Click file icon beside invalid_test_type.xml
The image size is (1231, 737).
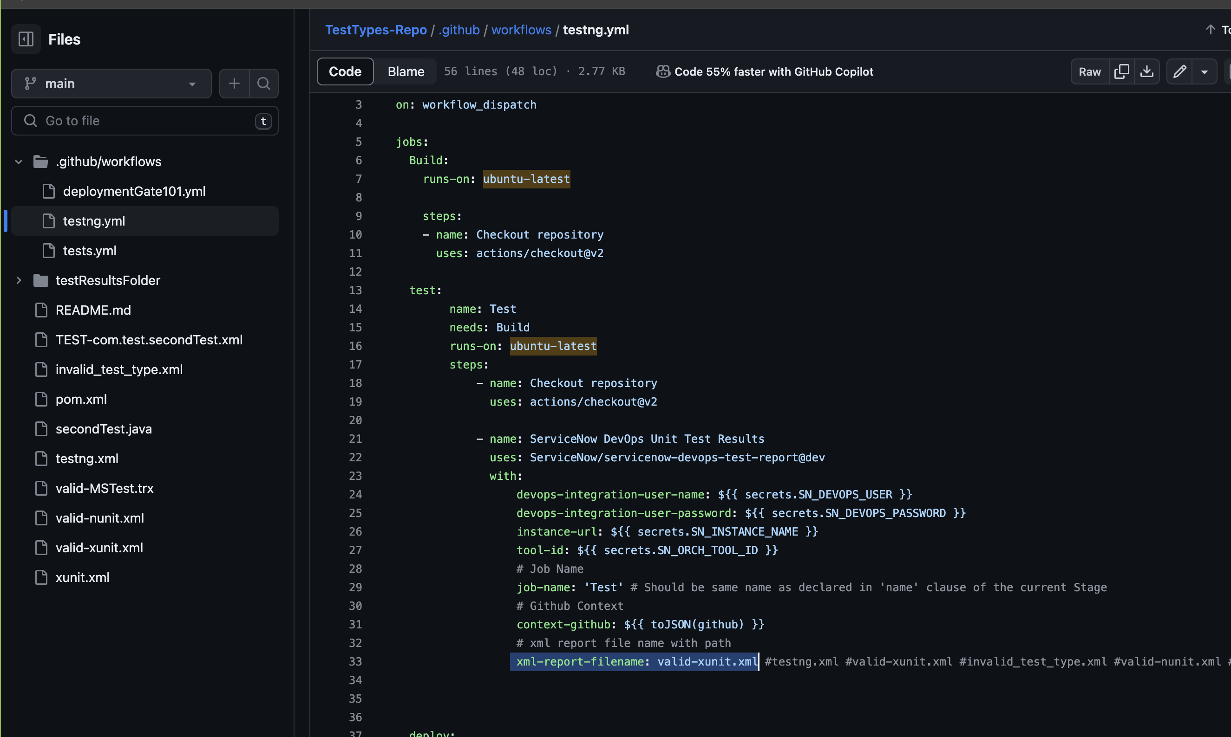pyautogui.click(x=41, y=369)
